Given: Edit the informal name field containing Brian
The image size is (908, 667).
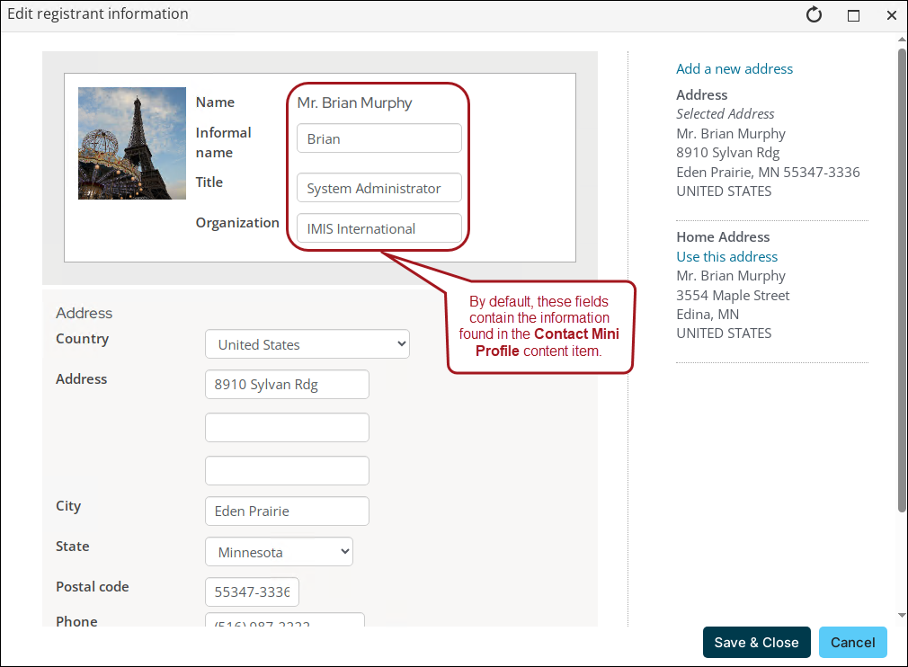Looking at the screenshot, I should pos(378,138).
